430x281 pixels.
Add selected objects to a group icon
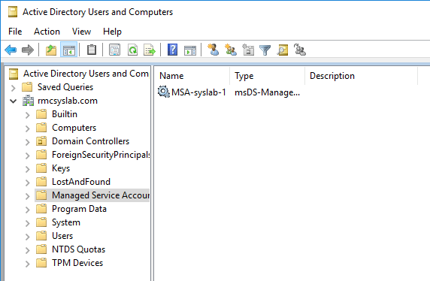(x=300, y=50)
